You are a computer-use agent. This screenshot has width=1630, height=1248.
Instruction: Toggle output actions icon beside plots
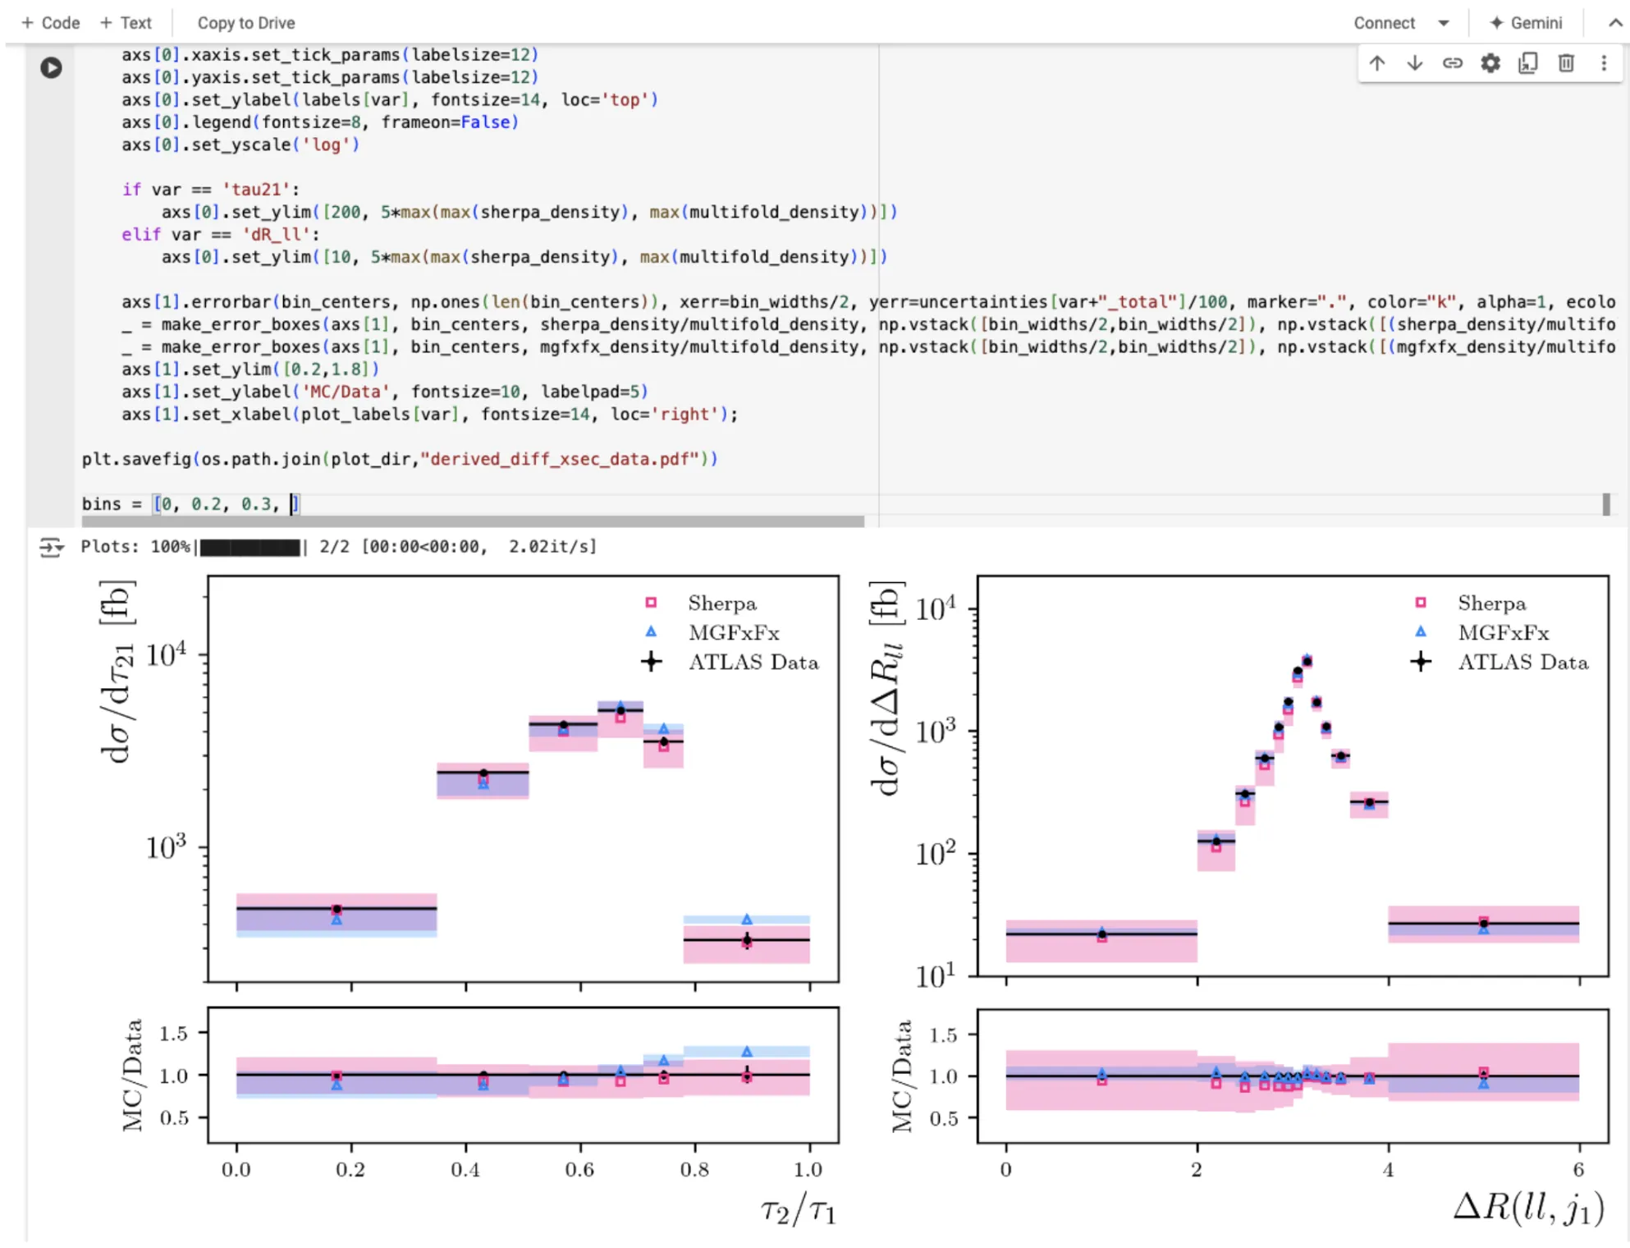[x=51, y=548]
